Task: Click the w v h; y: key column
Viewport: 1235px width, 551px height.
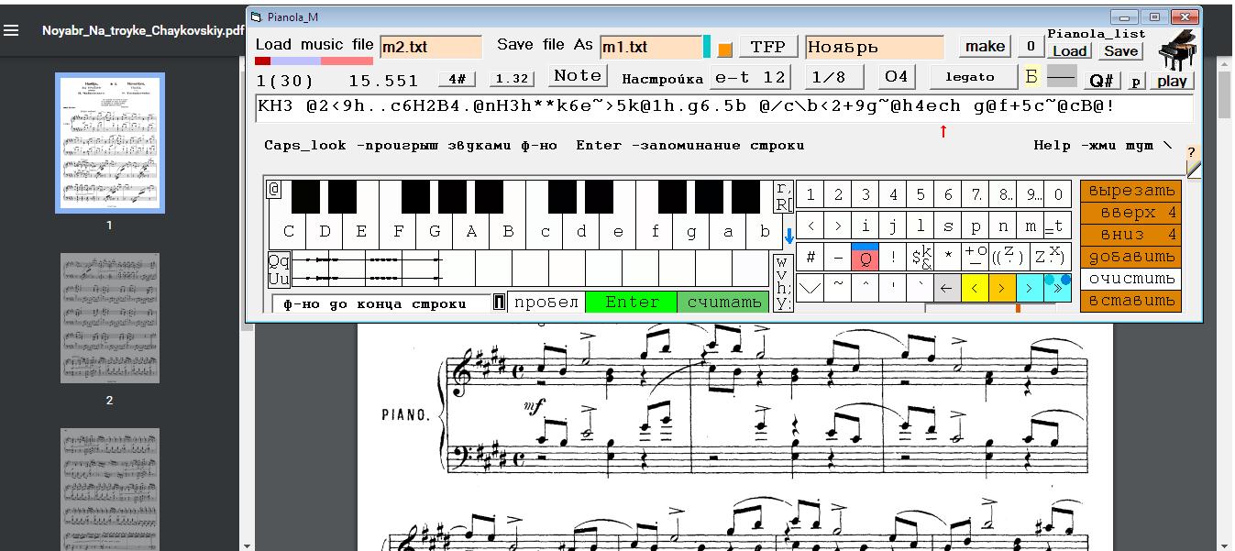Action: pos(783,282)
